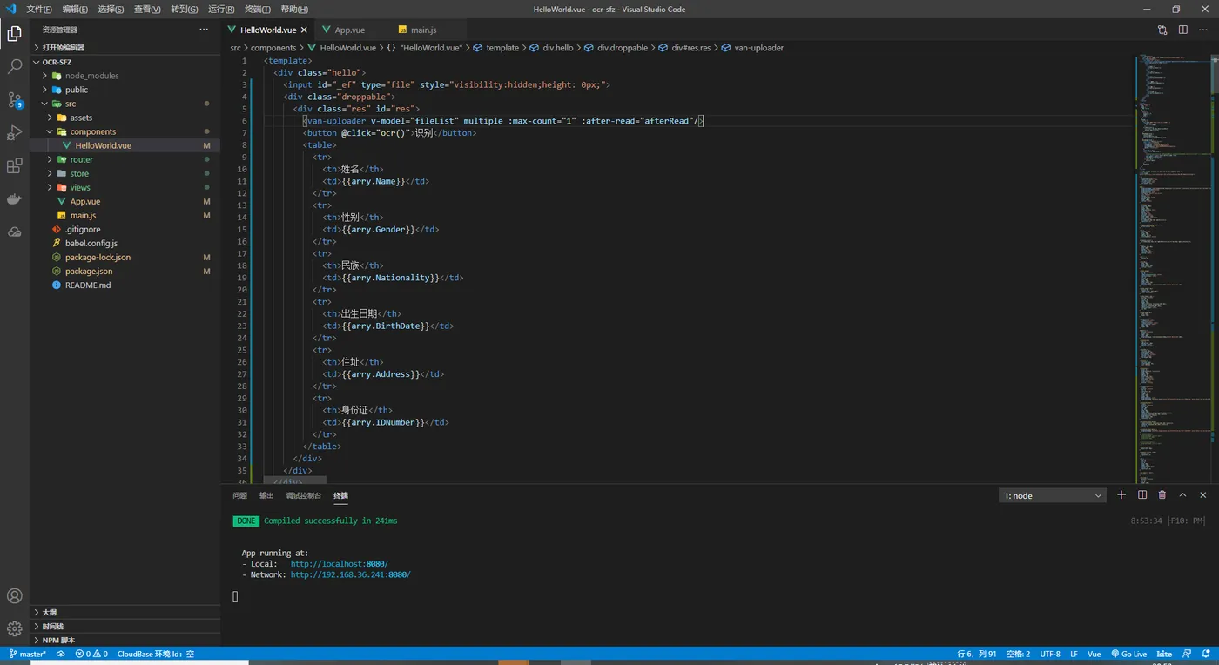Screen dimensions: 1219x665
Task: Switch to the 调试控制台 panel tab
Action: (304, 495)
